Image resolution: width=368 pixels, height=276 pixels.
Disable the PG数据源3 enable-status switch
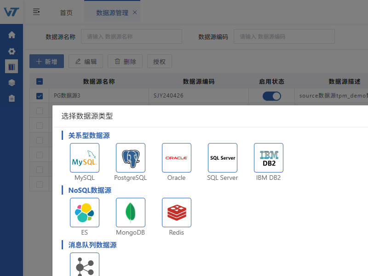click(271, 96)
